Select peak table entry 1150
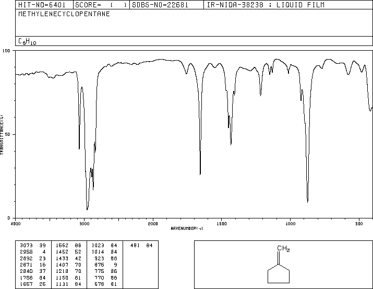373x289 pixels. pos(62,278)
